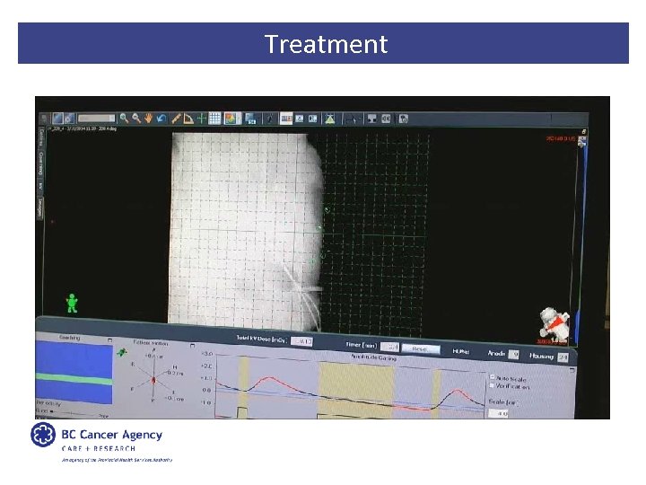Open the color blend image icon
Screen dimensions: 646x485
tap(232, 119)
